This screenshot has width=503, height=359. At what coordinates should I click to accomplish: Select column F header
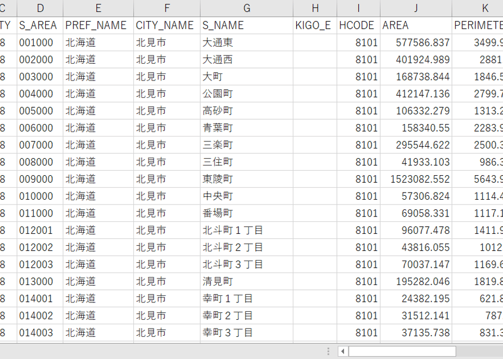(x=167, y=8)
